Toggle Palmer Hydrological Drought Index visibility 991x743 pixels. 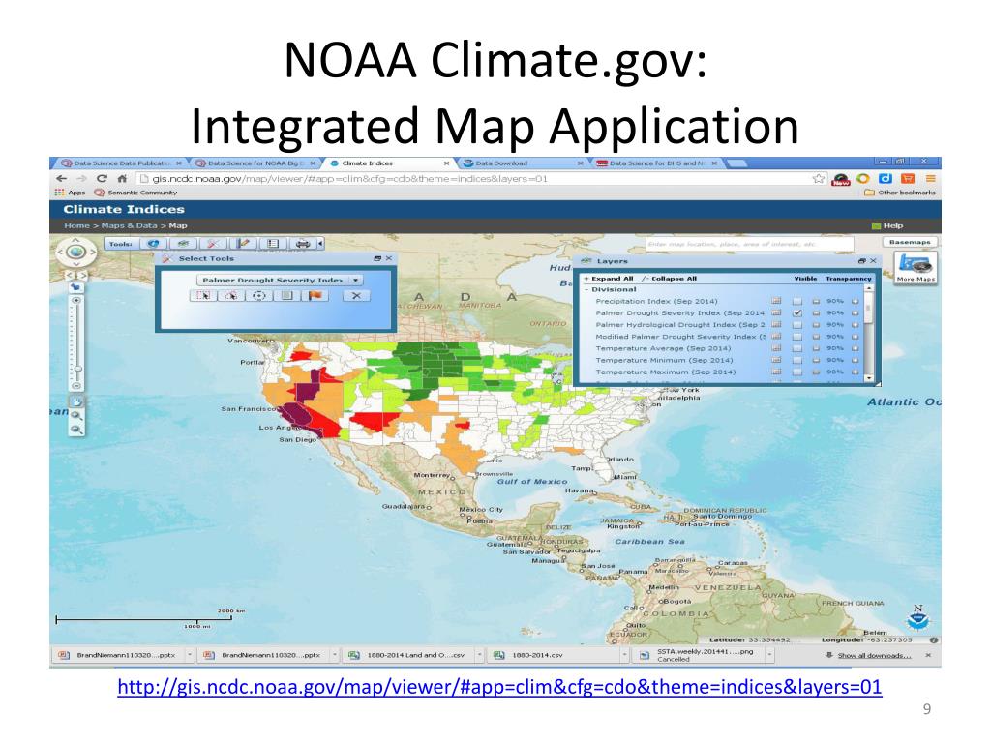pyautogui.click(x=797, y=325)
